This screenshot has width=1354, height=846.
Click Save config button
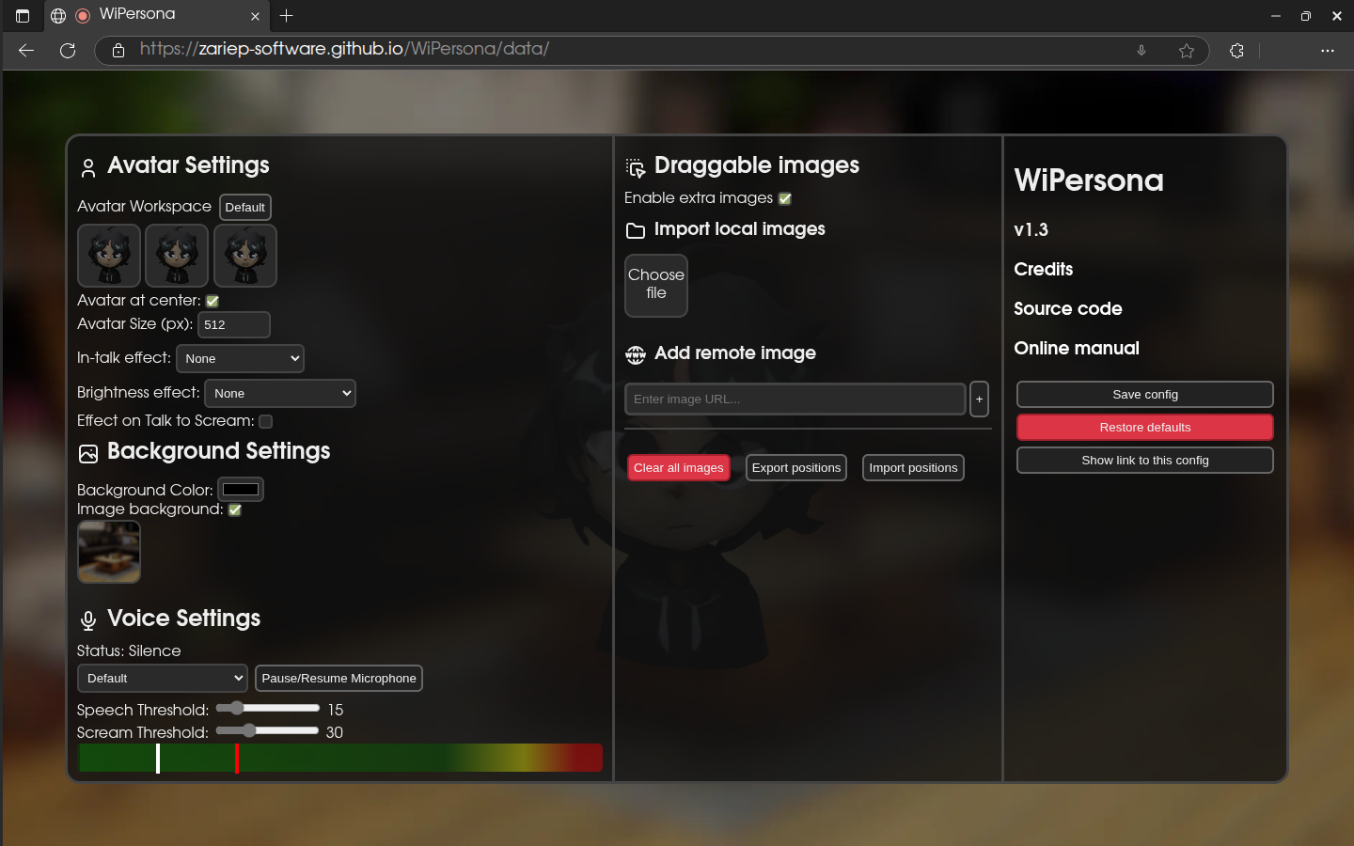pyautogui.click(x=1145, y=394)
